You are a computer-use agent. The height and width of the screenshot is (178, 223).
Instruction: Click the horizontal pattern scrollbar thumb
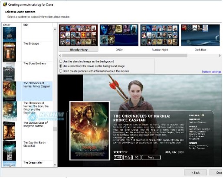[x=125, y=56]
